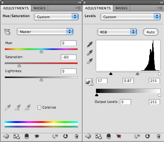Close the Hue/Saturation panel with round button
Viewport: 164px width, 142px height.
click(2, 2)
